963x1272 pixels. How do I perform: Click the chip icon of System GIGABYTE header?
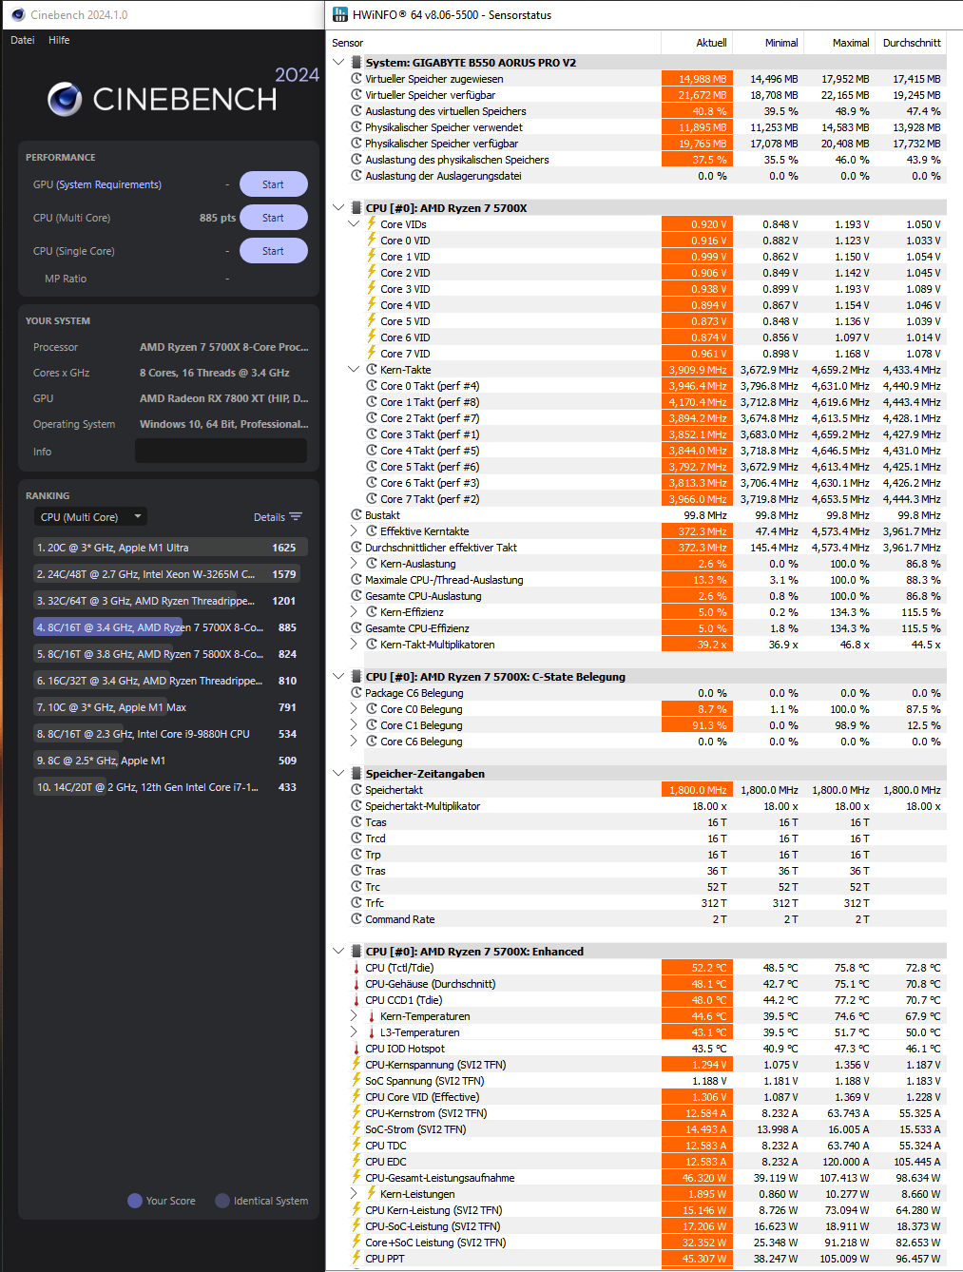pos(356,63)
